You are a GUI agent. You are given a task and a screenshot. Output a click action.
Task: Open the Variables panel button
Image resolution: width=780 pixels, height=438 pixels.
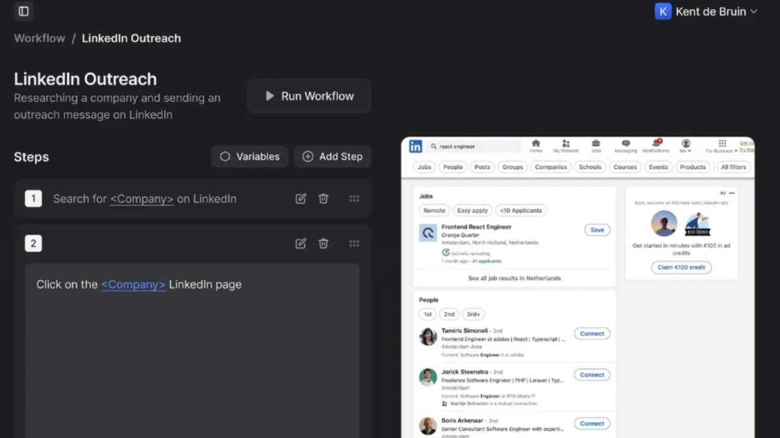tap(250, 156)
